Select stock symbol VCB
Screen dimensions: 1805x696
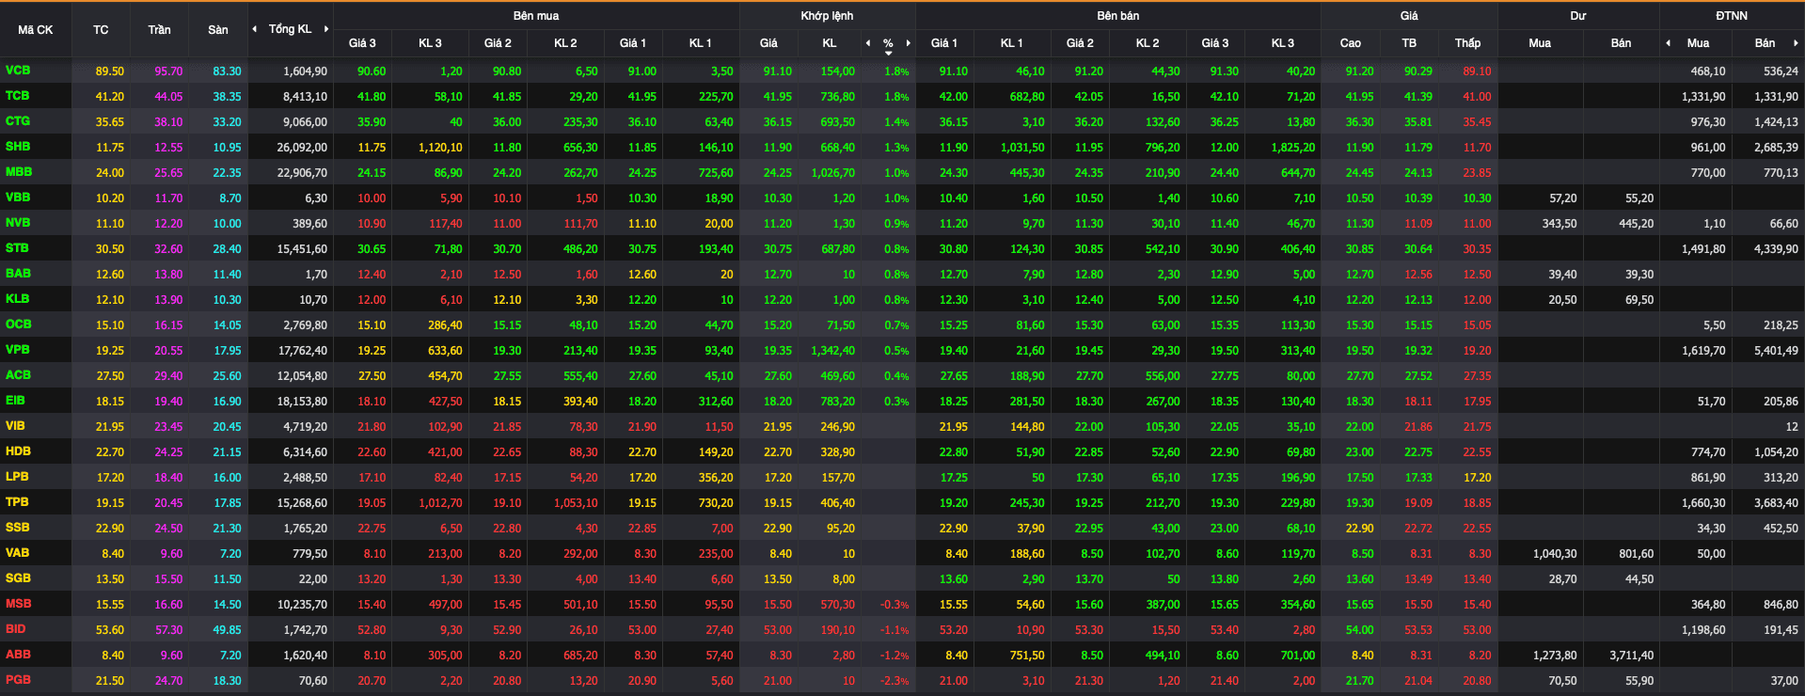click(x=18, y=71)
